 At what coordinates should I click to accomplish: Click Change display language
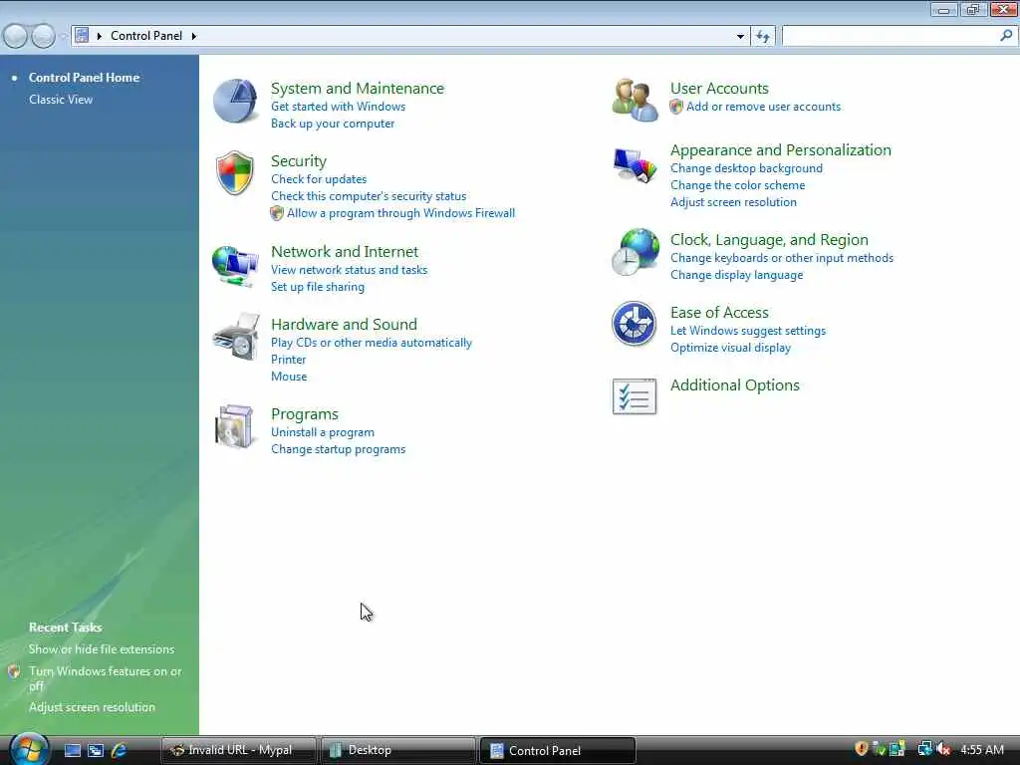pyautogui.click(x=736, y=275)
